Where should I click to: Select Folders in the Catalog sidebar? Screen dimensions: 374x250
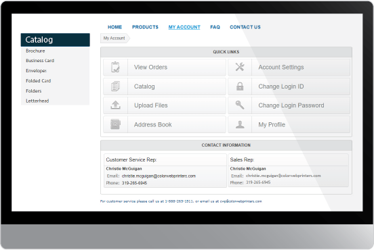(34, 91)
